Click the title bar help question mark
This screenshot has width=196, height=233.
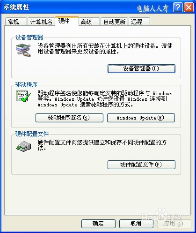click(178, 8)
